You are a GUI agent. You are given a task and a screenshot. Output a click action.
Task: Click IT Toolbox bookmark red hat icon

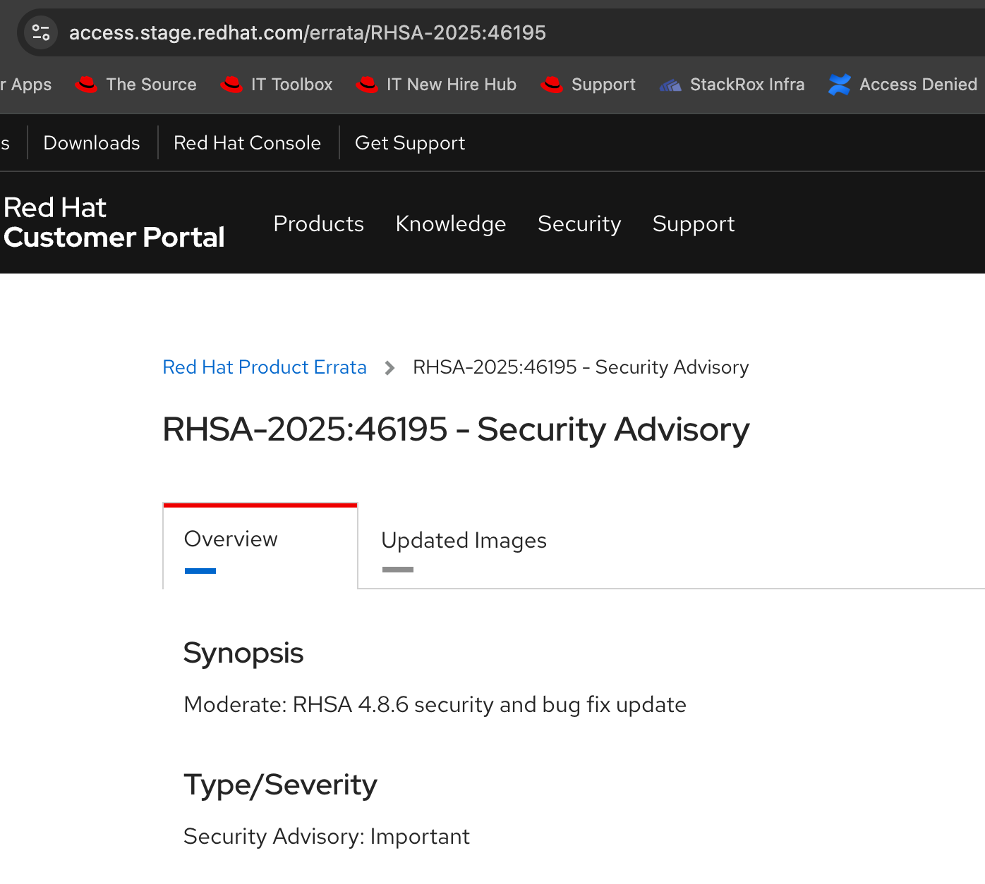coord(231,85)
